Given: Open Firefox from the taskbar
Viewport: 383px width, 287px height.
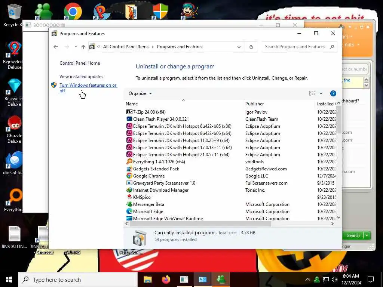Looking at the screenshot, I should 166,280.
